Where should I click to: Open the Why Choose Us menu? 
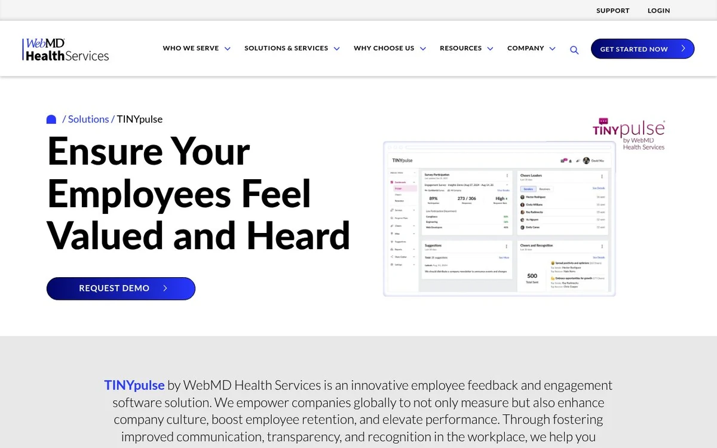coord(384,48)
